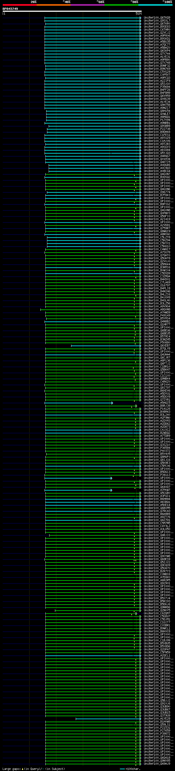Open hit UniRef100_Q7X744

157,54
